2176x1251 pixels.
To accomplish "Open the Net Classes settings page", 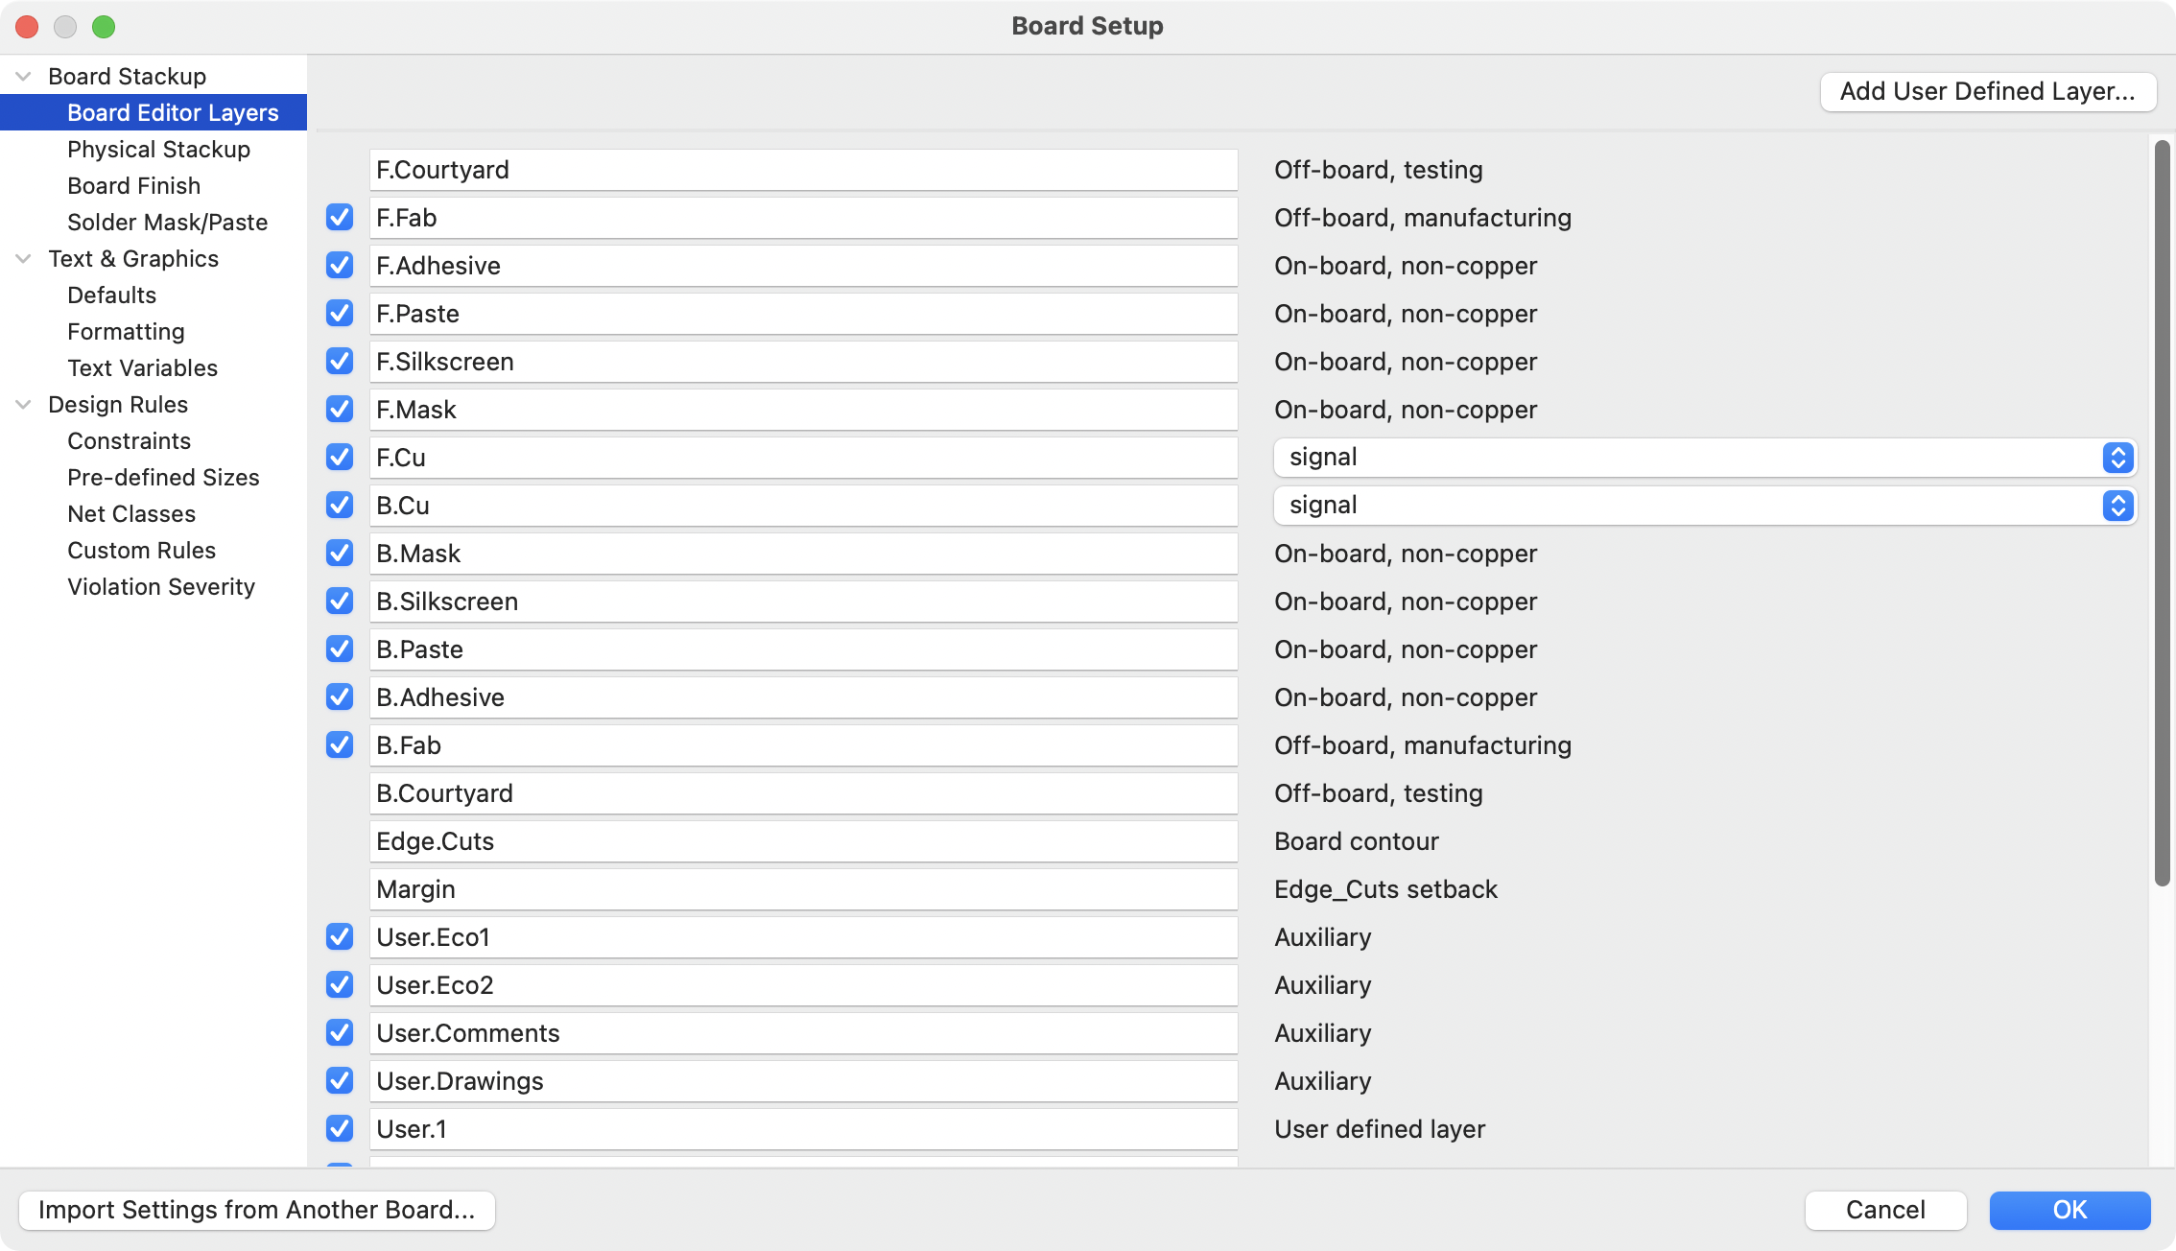I will [130, 513].
